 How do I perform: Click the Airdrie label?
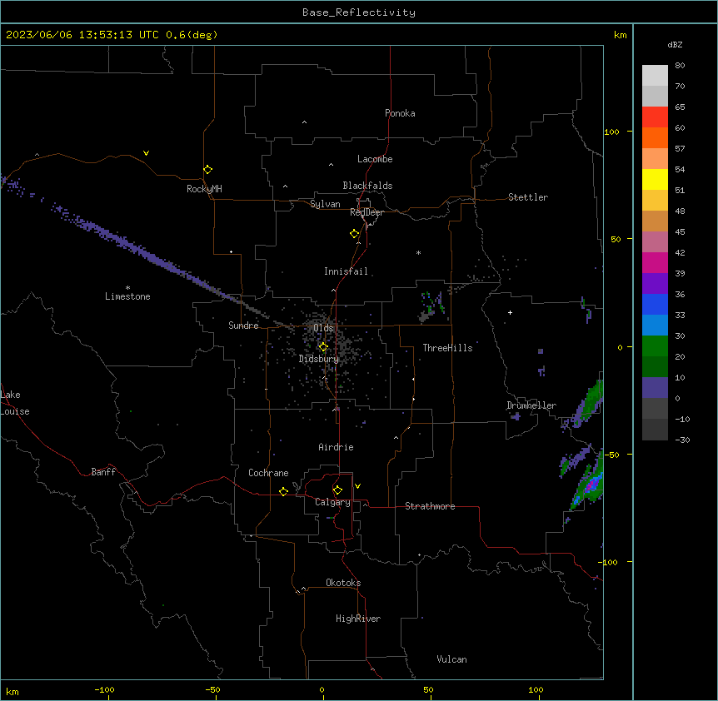click(336, 447)
